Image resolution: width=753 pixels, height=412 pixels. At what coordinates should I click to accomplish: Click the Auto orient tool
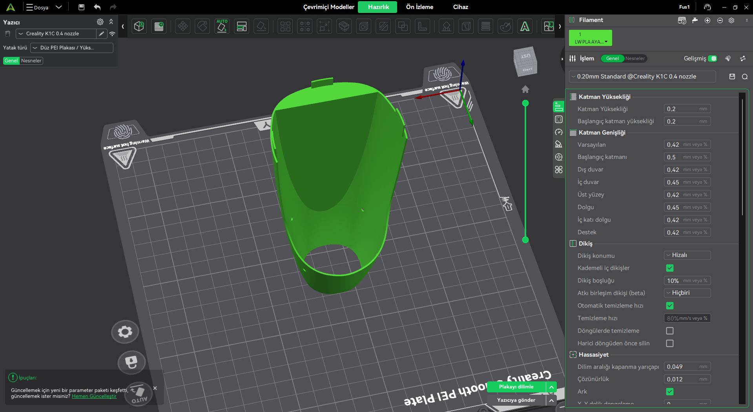point(222,27)
